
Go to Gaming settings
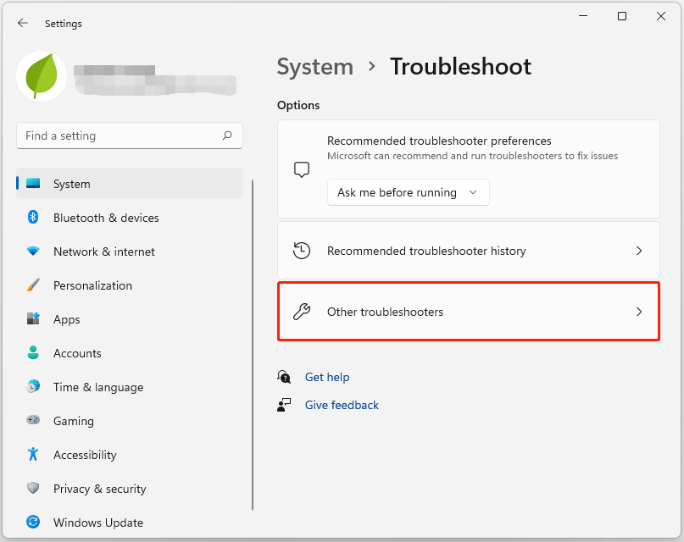click(x=130, y=420)
